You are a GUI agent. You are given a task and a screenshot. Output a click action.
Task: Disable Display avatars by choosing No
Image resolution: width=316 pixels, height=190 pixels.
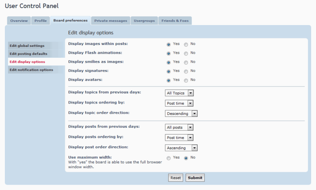(x=186, y=80)
